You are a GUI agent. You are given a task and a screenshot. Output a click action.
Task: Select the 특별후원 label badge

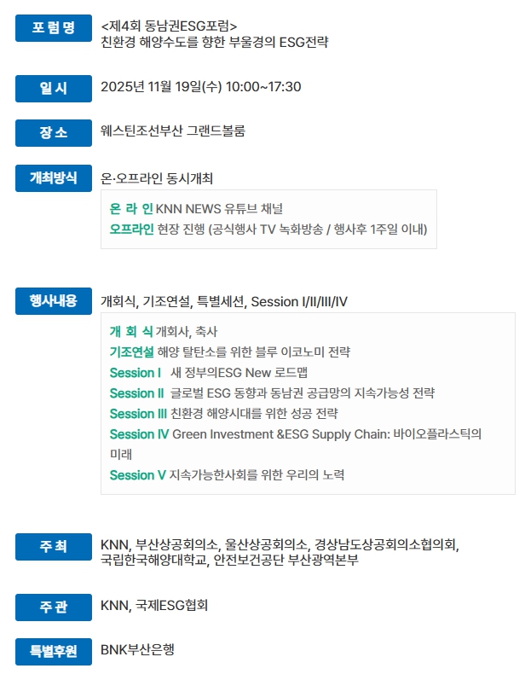53,651
